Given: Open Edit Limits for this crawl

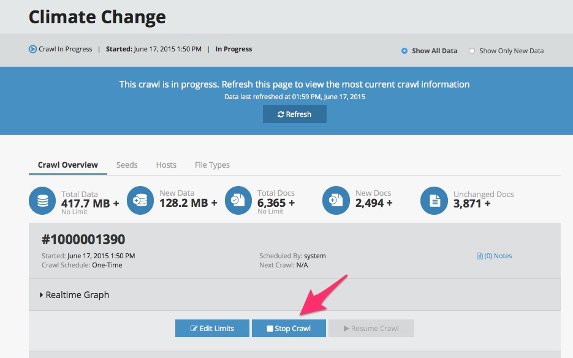Looking at the screenshot, I should [212, 329].
